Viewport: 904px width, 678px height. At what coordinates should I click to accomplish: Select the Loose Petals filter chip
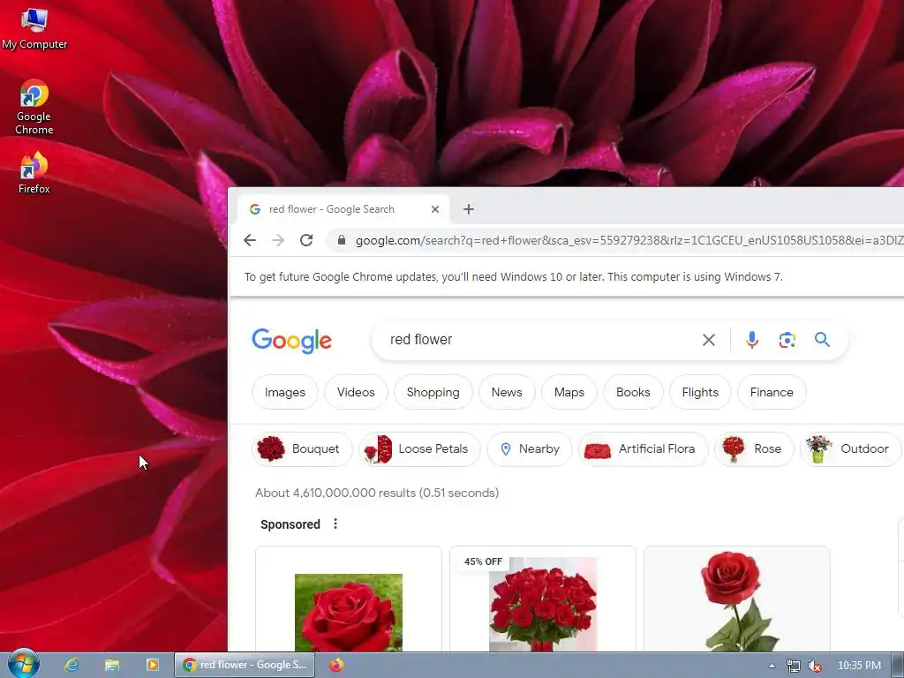point(419,448)
